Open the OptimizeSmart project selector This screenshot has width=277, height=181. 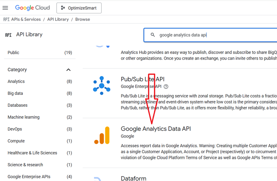(79, 8)
